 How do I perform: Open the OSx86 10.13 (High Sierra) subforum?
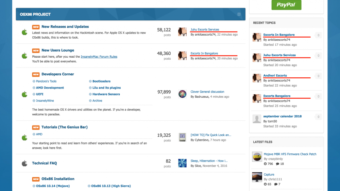(x=111, y=186)
